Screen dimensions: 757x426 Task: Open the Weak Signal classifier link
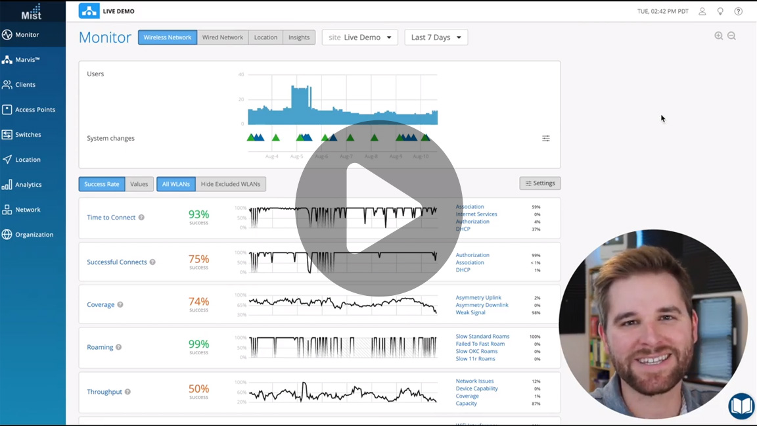pyautogui.click(x=470, y=312)
